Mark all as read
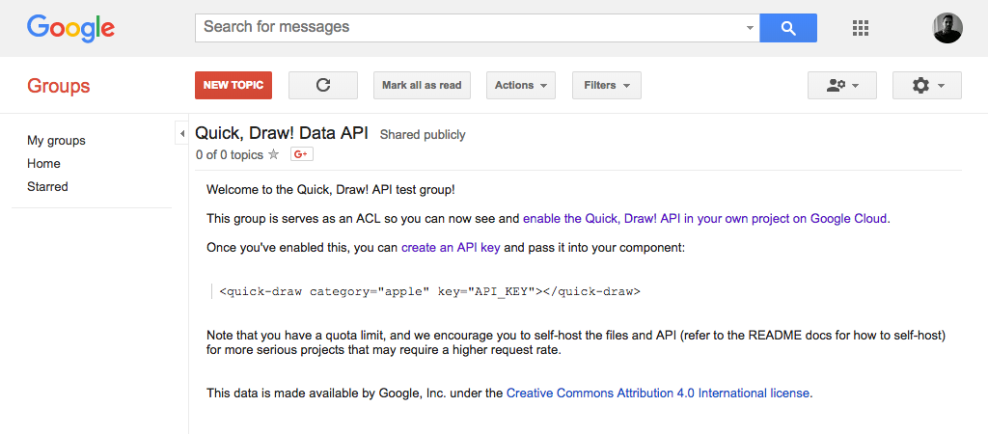 pos(422,85)
